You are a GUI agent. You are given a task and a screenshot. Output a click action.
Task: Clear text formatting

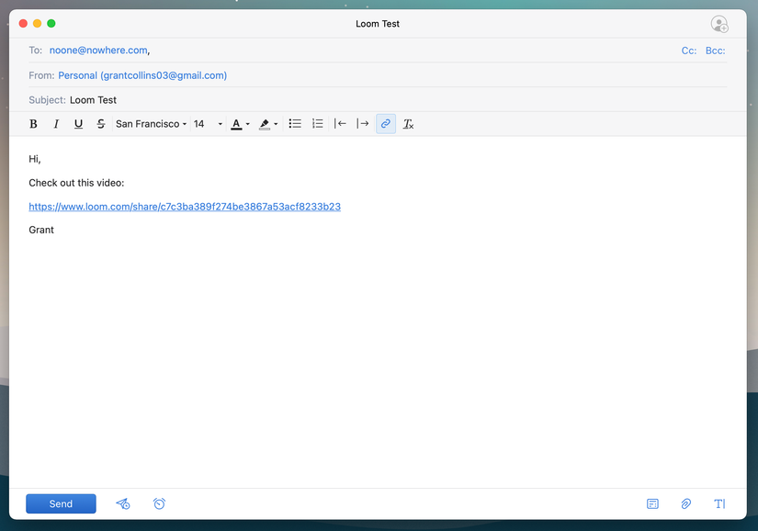click(408, 123)
